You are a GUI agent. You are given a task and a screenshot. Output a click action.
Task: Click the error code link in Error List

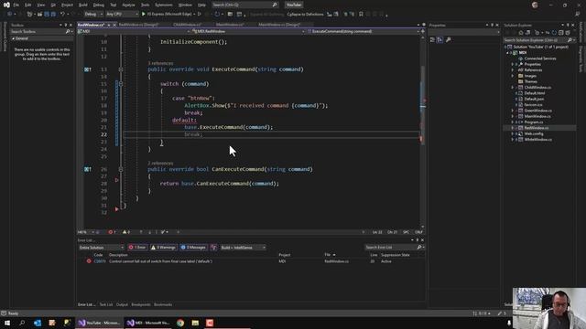[x=100, y=261]
